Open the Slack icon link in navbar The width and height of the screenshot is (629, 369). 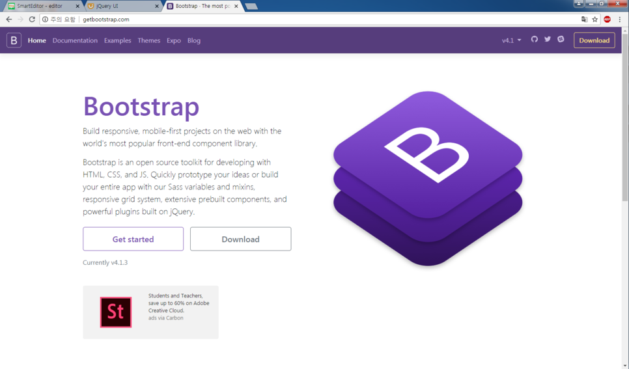coord(561,39)
